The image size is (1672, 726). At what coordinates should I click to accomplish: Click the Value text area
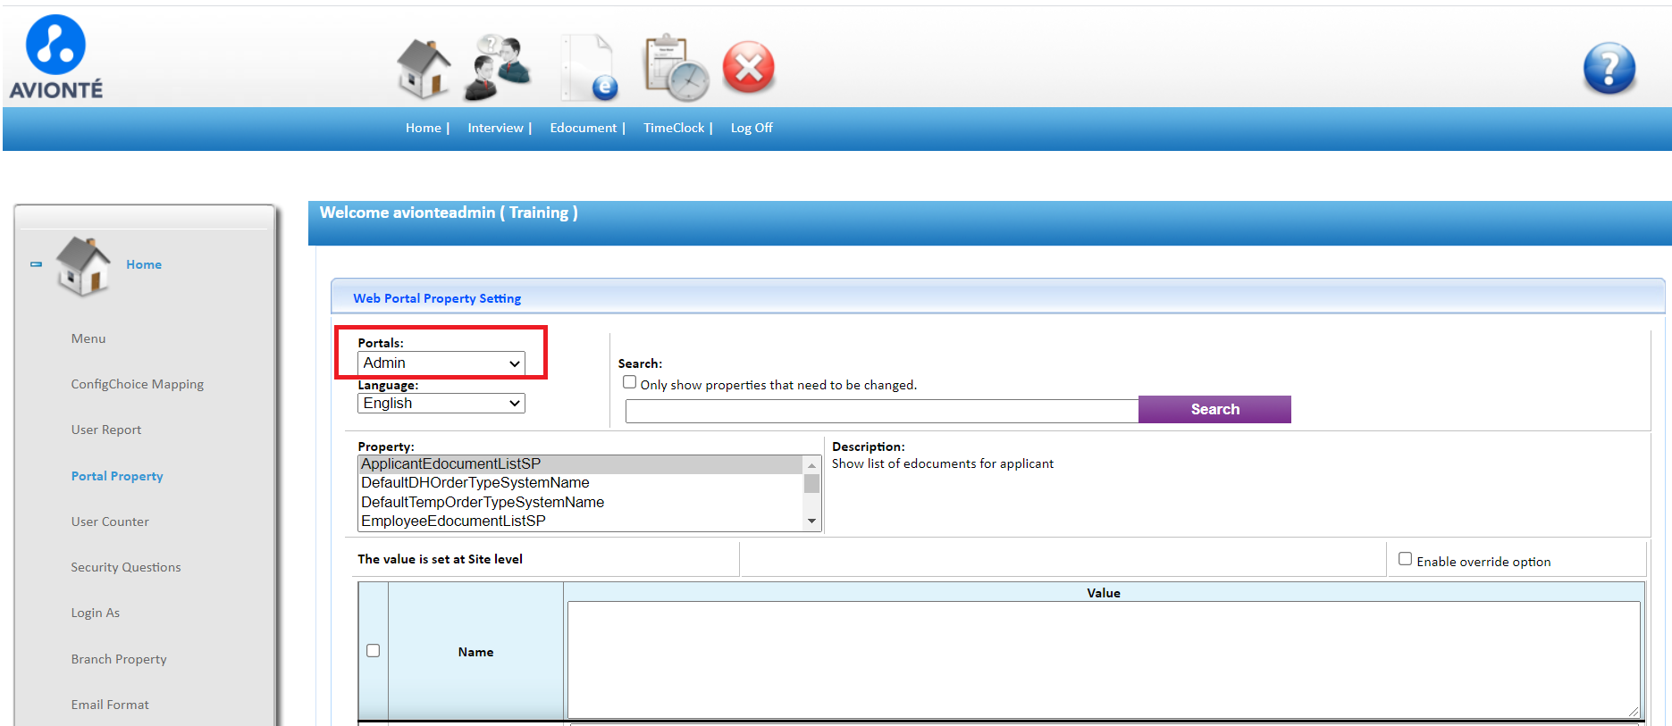click(x=1104, y=659)
